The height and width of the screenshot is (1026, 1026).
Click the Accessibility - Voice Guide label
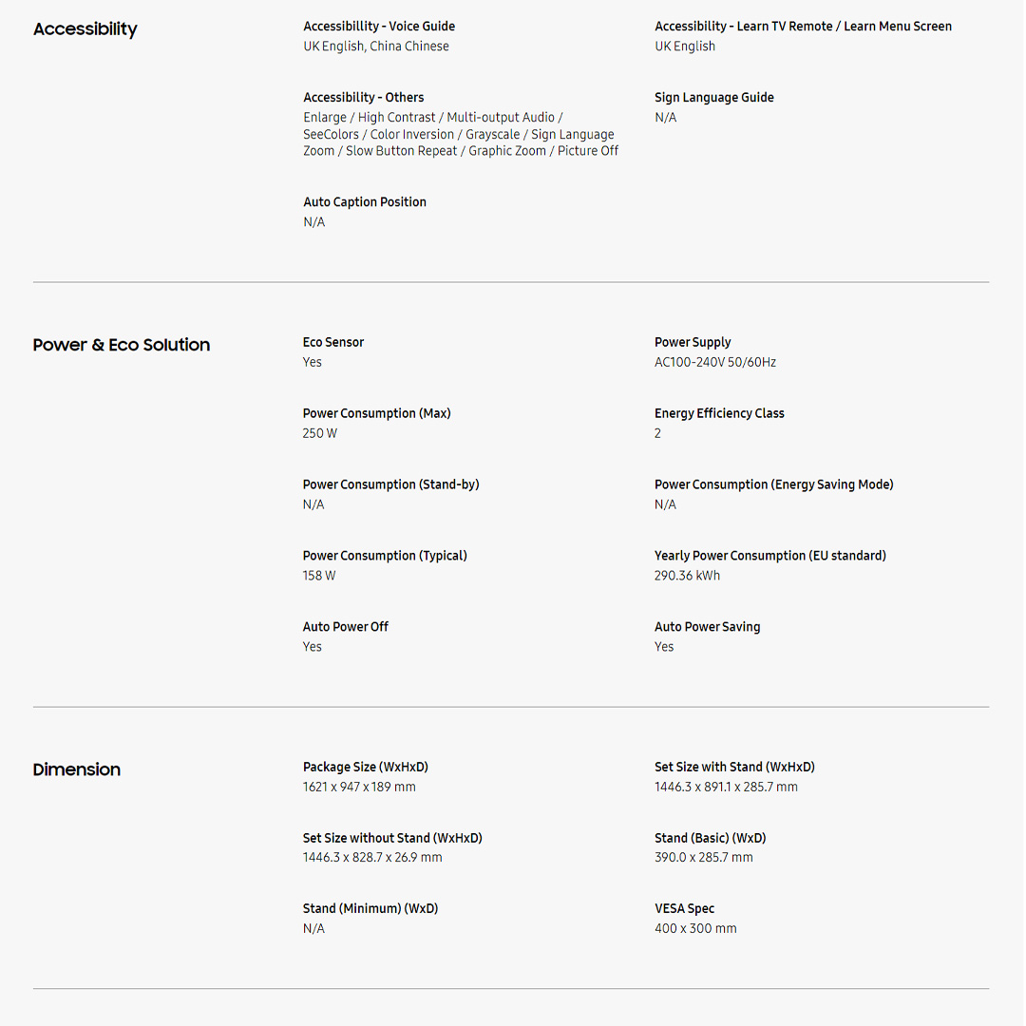[379, 27]
